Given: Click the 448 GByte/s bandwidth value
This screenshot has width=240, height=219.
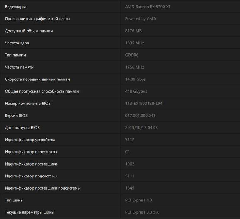Looking at the screenshot, I should [136, 91].
